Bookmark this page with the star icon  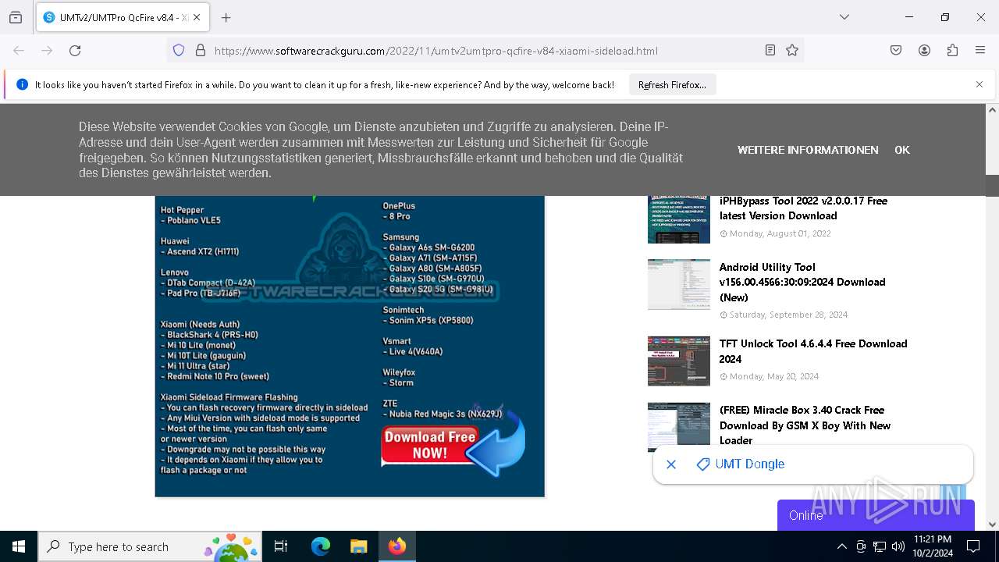coord(792,51)
